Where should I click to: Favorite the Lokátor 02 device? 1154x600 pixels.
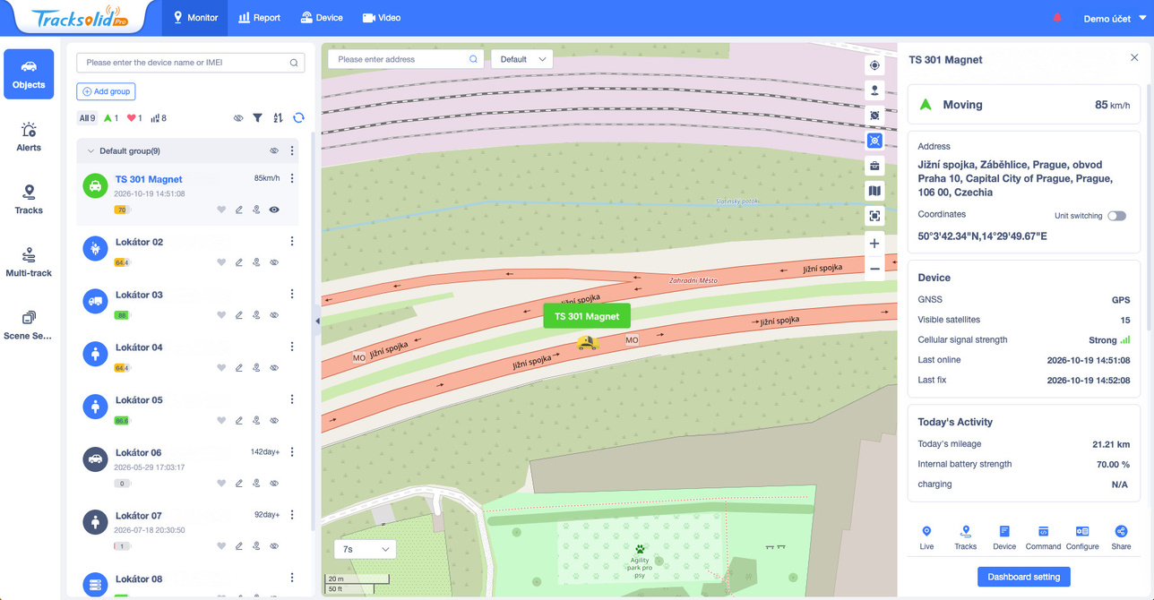pyautogui.click(x=221, y=262)
